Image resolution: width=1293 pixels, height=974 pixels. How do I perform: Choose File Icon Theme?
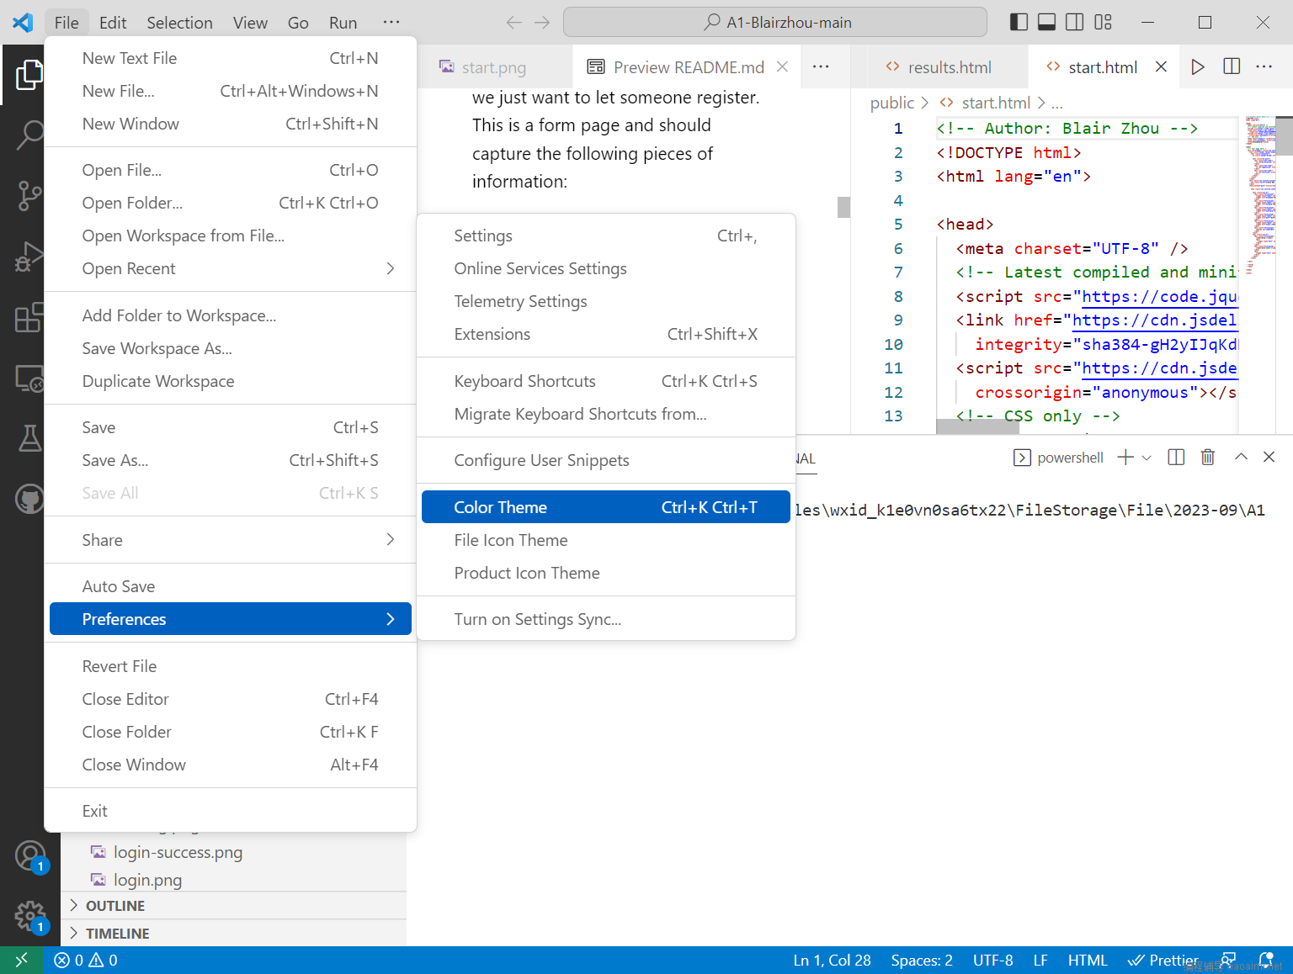606,540
